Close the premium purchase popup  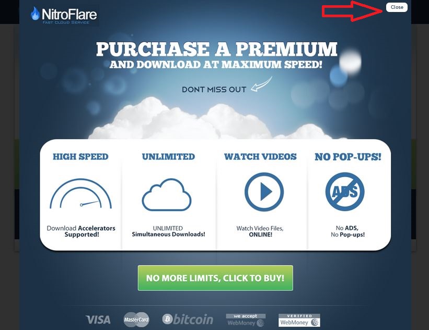point(397,7)
